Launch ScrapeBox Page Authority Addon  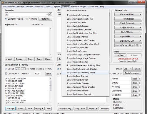coord(85,73)
